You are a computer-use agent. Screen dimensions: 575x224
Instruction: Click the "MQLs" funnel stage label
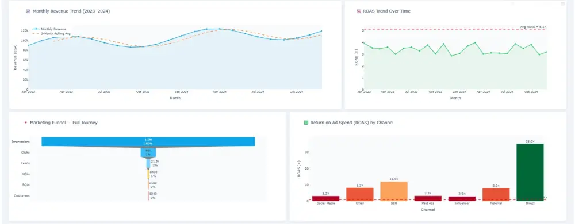pos(26,174)
